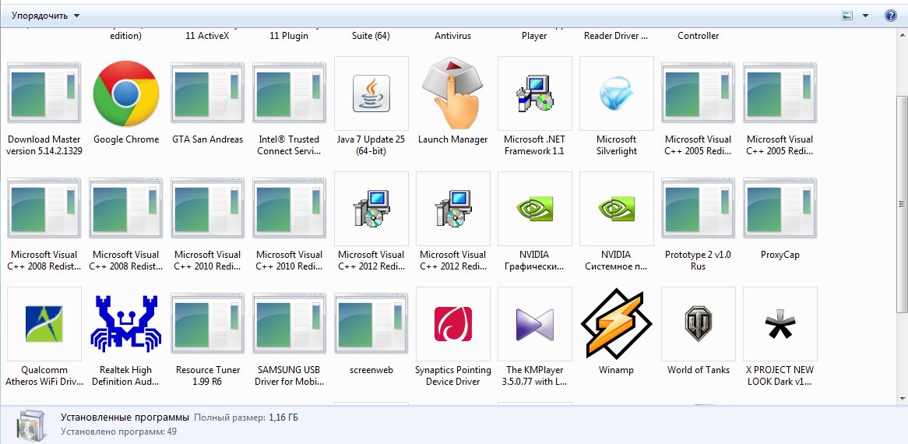Click the edition) label
The image size is (908, 444).
pos(125,35)
